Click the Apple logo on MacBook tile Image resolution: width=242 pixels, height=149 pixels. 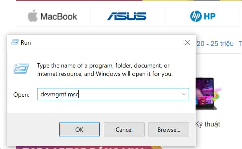pyautogui.click(x=32, y=16)
